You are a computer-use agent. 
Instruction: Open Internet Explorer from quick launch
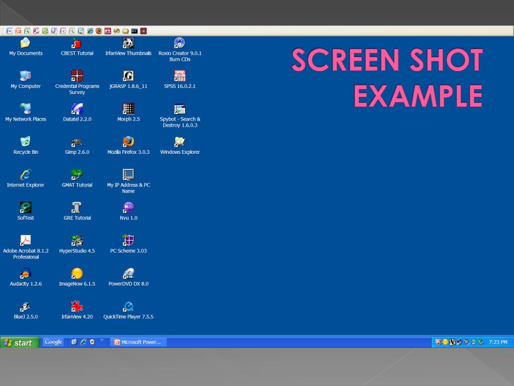click(84, 342)
